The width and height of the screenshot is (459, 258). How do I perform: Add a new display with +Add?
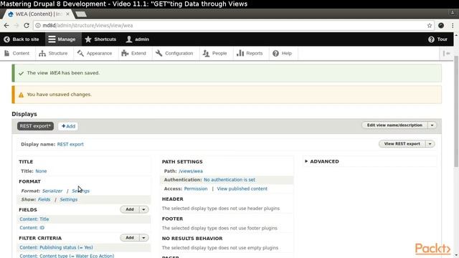tap(68, 126)
